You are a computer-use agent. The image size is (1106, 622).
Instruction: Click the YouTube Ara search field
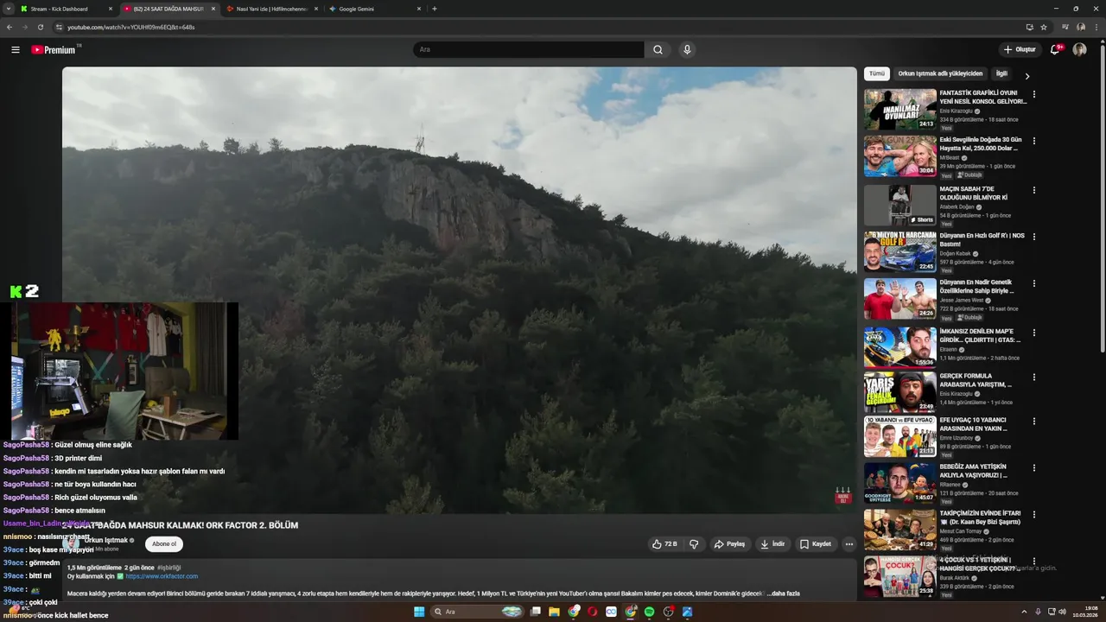[528, 49]
